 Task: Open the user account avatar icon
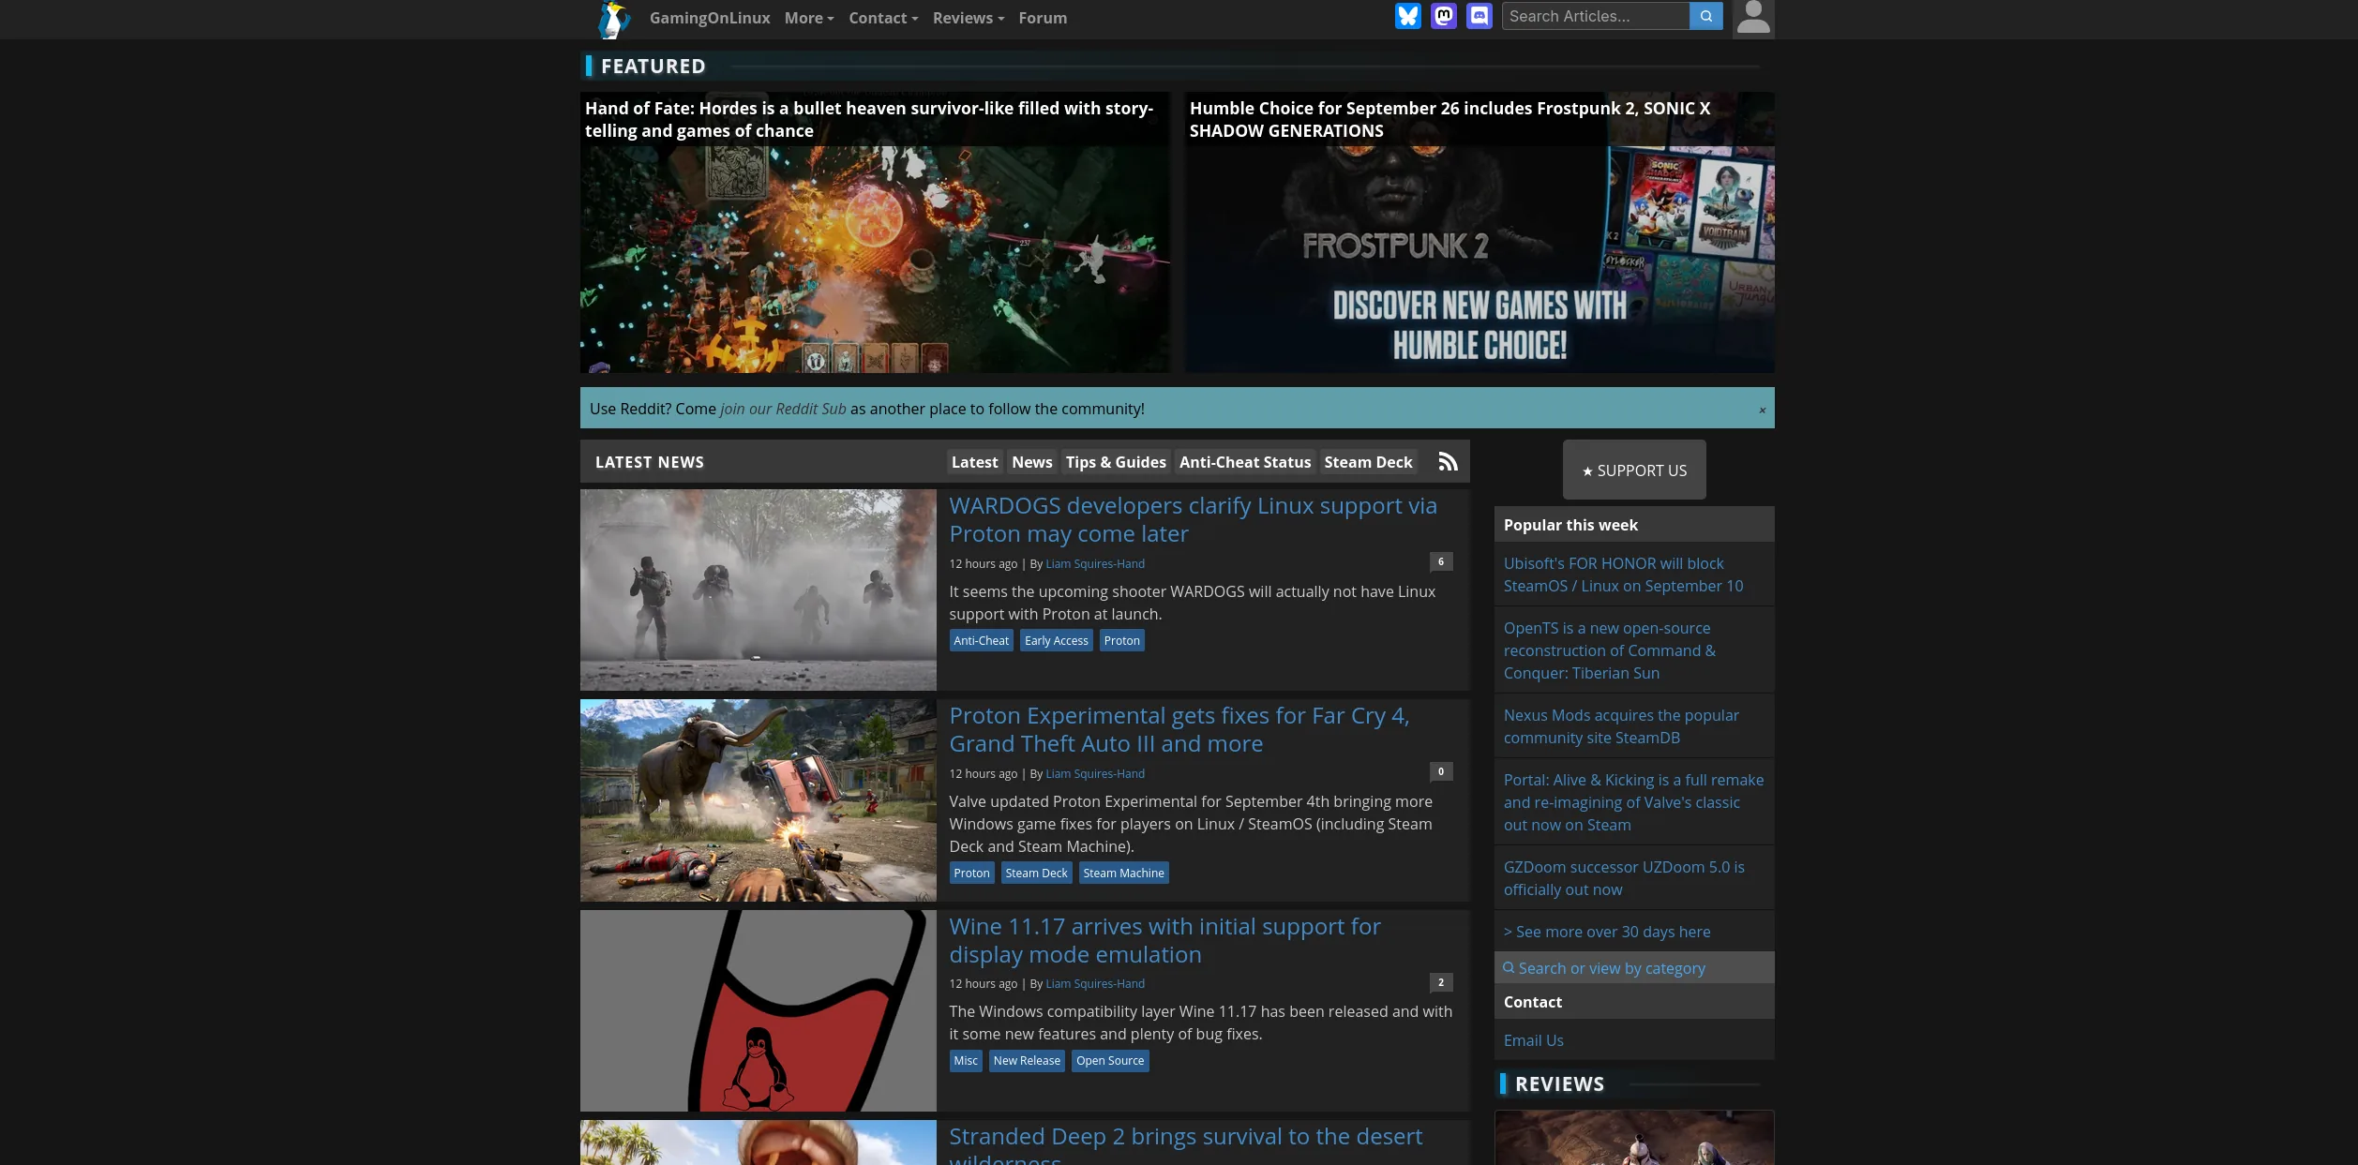(x=1752, y=19)
